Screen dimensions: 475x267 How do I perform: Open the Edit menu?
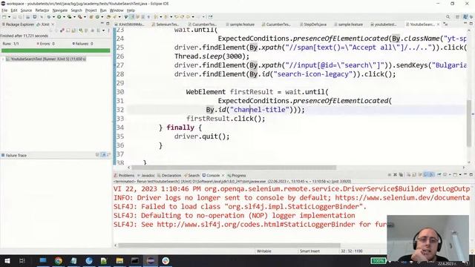click(x=14, y=10)
